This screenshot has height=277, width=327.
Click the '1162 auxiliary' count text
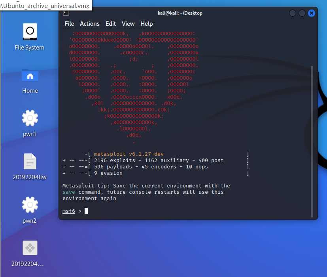[166, 160]
